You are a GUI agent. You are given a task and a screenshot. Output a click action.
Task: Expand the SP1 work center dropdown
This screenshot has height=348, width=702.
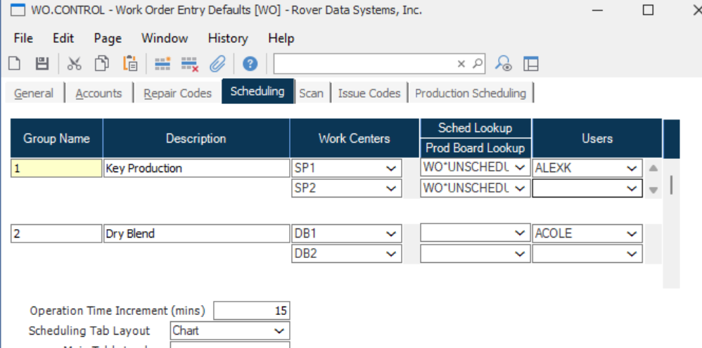[391, 169]
